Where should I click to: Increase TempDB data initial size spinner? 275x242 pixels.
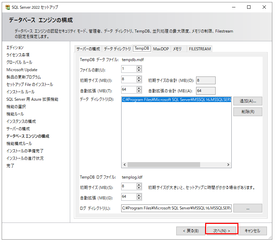(139, 78)
